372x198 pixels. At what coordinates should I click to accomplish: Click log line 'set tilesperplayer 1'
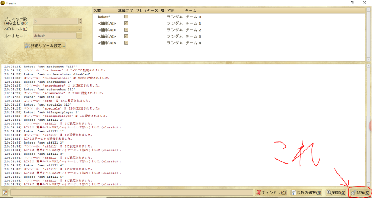41,112
